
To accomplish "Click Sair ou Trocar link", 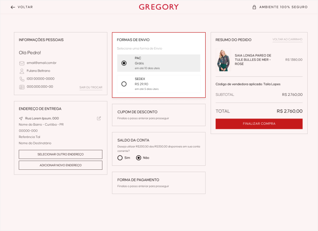I will 91,87.
